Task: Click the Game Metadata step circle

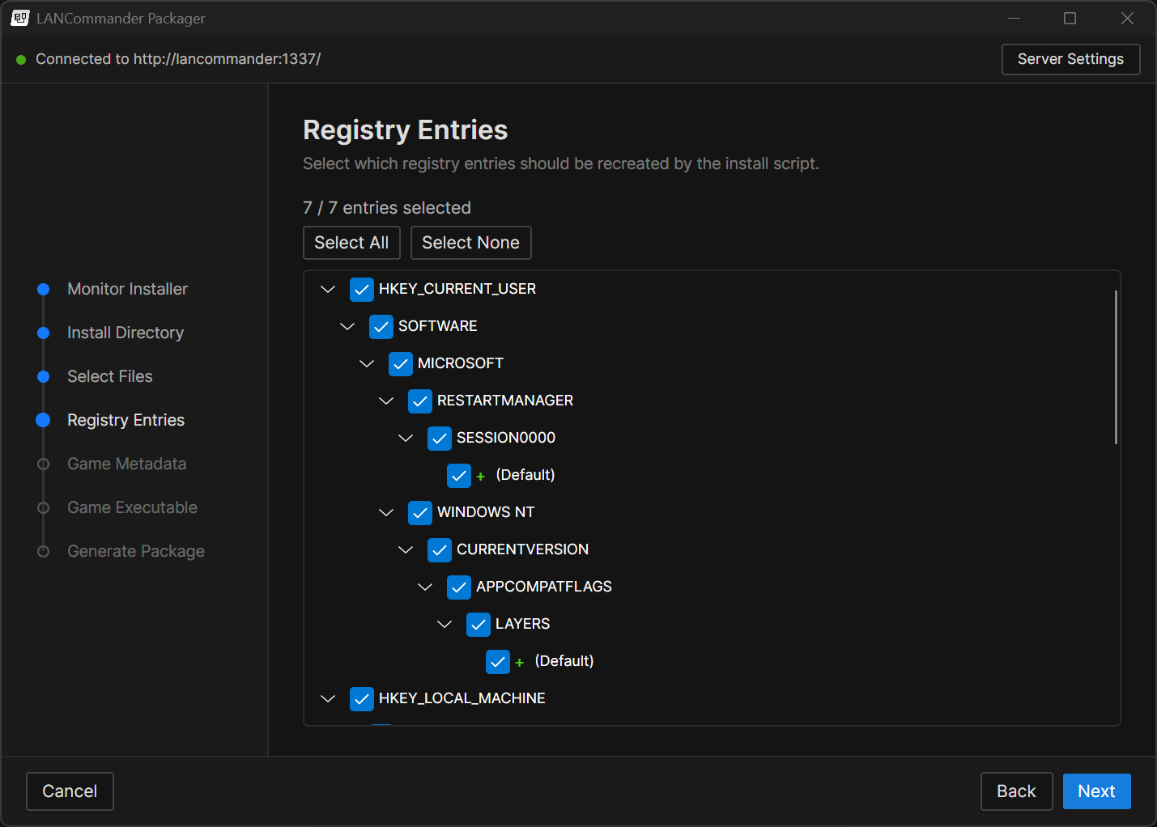Action: (x=44, y=464)
